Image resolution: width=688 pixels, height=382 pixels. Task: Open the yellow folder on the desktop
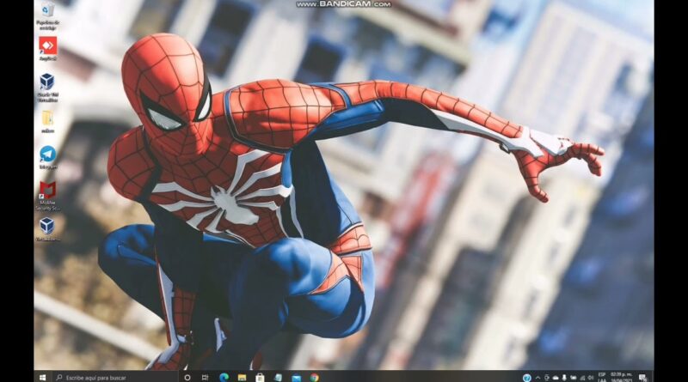pyautogui.click(x=47, y=121)
